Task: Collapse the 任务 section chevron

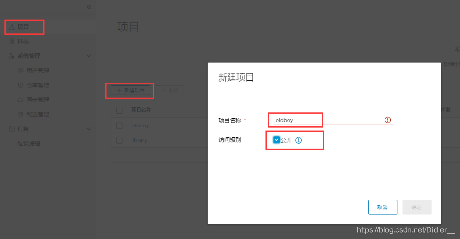Action: (88, 129)
